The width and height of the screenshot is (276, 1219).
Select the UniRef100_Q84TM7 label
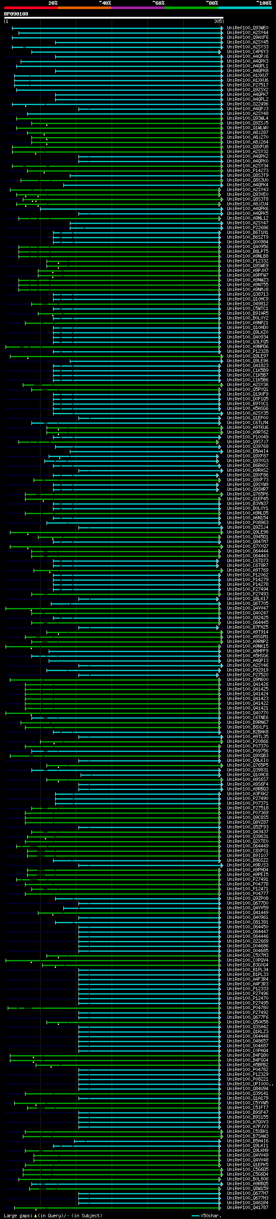click(x=248, y=541)
